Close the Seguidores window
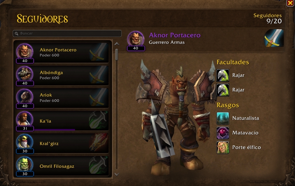Image resolution: width=295 pixels, height=186 pixels. point(290,3)
